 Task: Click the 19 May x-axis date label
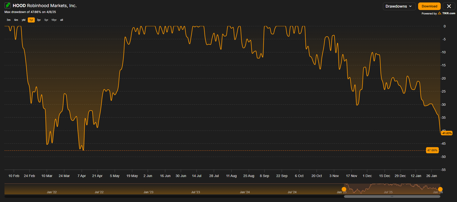pyautogui.click(x=131, y=176)
